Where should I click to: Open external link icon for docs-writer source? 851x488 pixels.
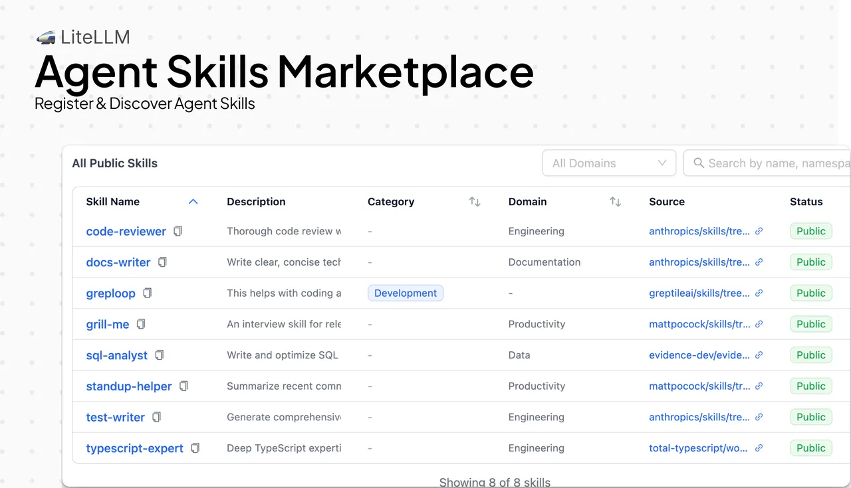[x=759, y=262]
